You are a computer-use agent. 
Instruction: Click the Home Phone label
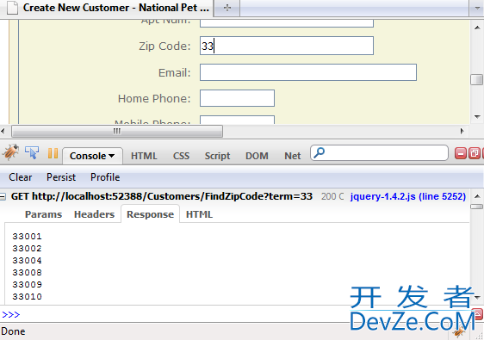(154, 98)
